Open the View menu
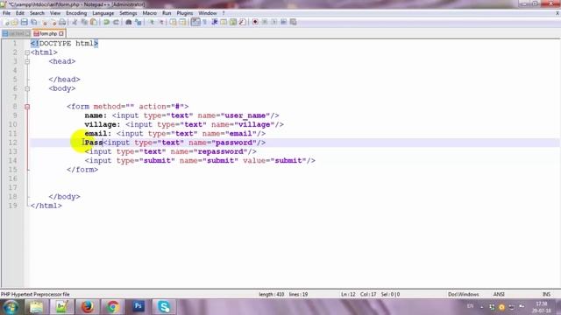The image size is (561, 315). (54, 13)
